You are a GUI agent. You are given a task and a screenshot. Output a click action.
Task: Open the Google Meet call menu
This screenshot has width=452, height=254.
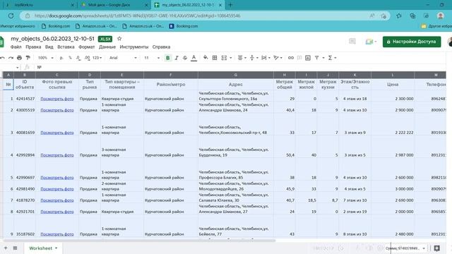point(371,42)
